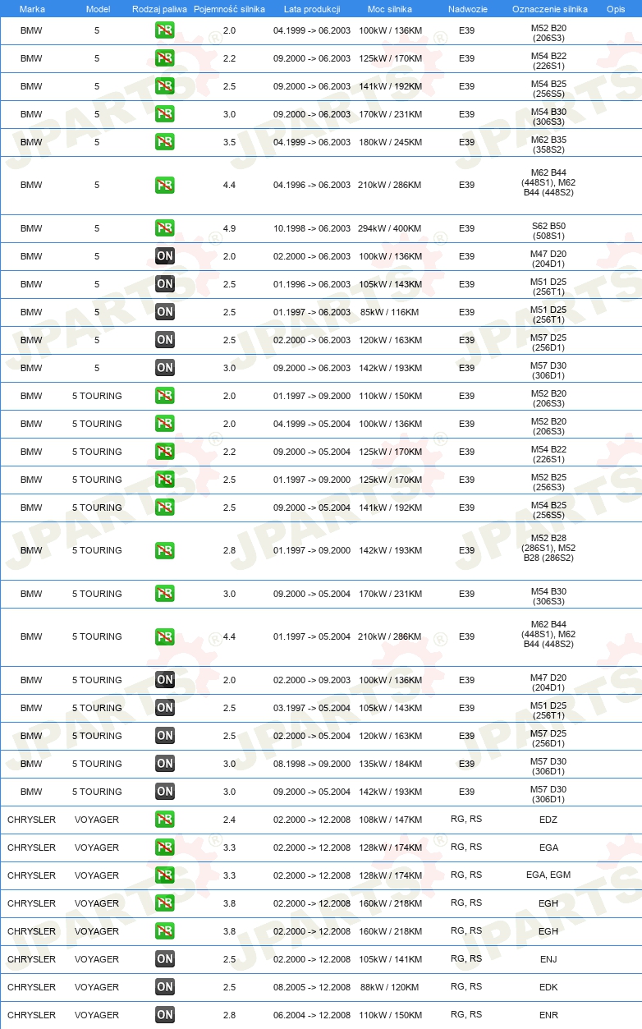The image size is (642, 1029).
Task: Click the 135kW / 184KM power cell
Action: pos(390,764)
